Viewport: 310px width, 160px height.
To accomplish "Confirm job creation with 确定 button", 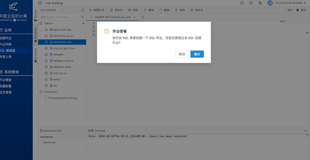I will tap(197, 54).
